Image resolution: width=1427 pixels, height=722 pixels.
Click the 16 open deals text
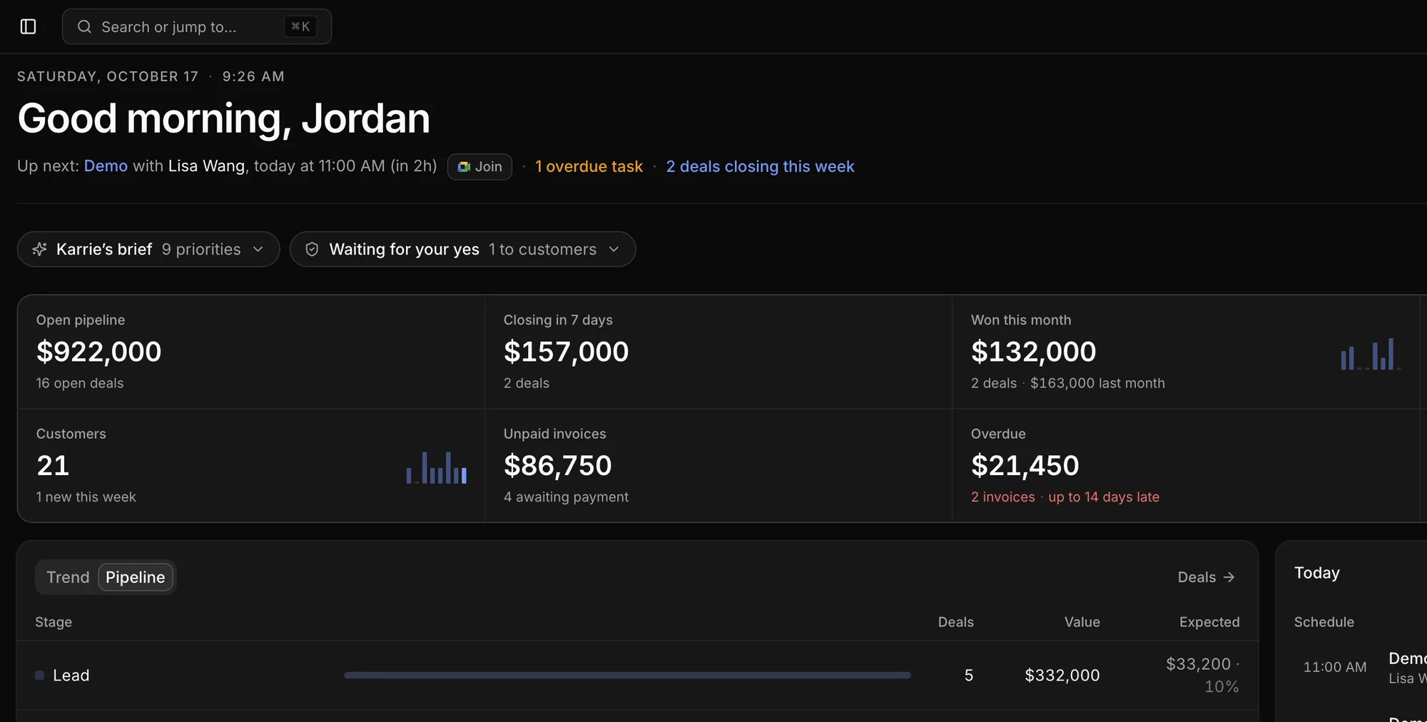pyautogui.click(x=80, y=383)
